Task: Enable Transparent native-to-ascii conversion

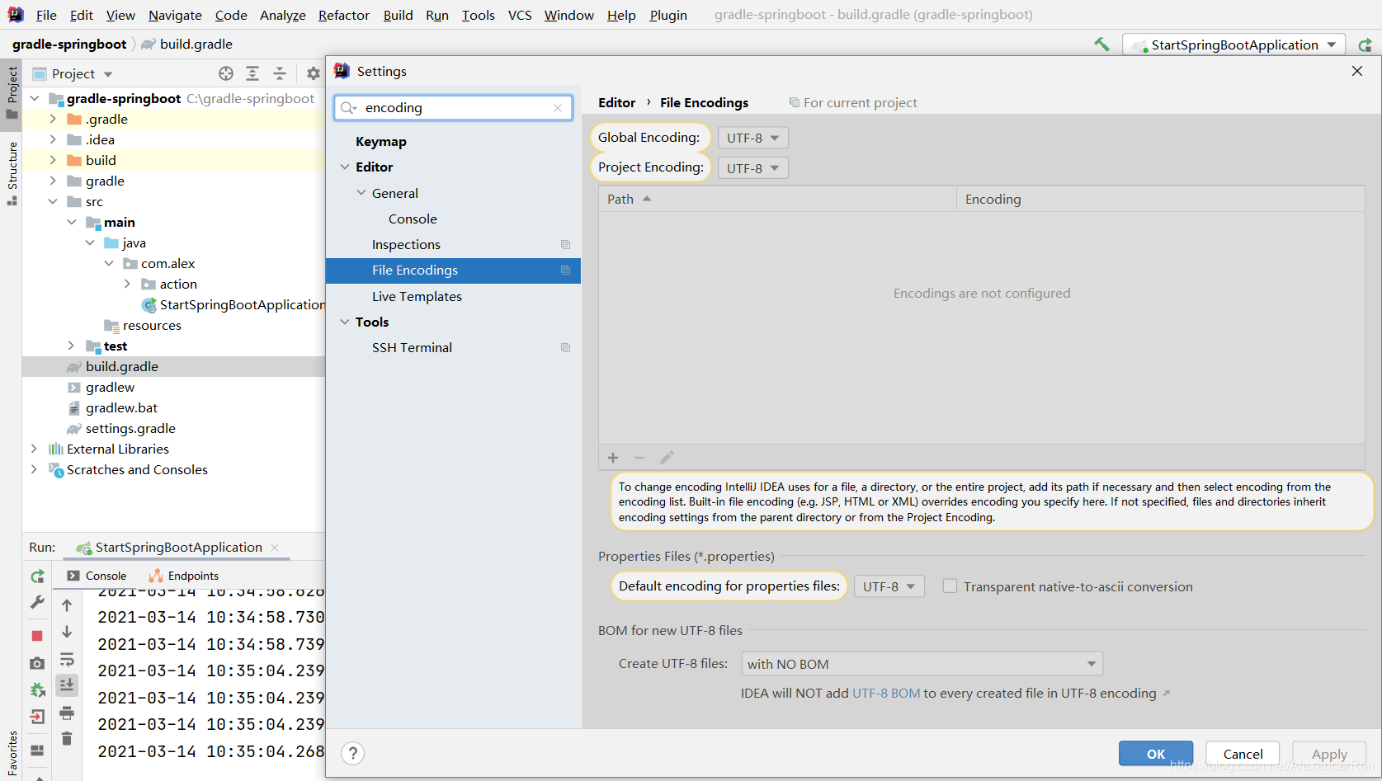Action: (950, 586)
